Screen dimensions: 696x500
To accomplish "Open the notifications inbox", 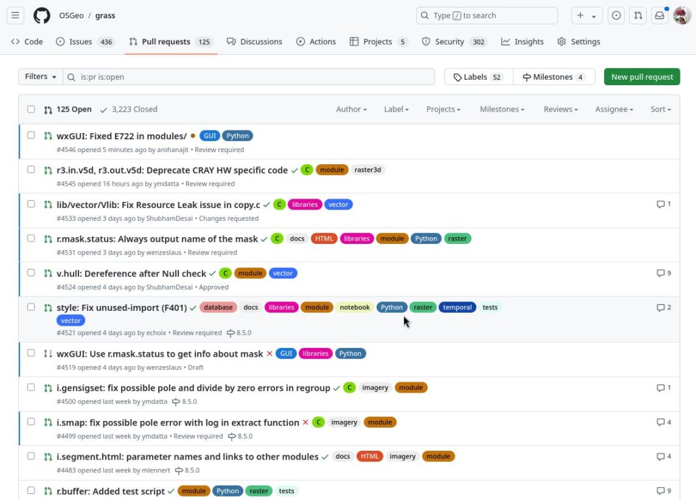I will (660, 15).
